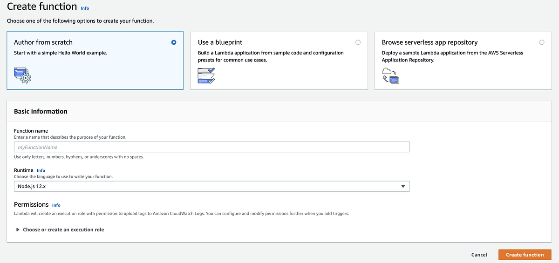Screen dimensions: 559x263
Task: Click the Use a blueprint checklist icon
Action: coord(206,75)
